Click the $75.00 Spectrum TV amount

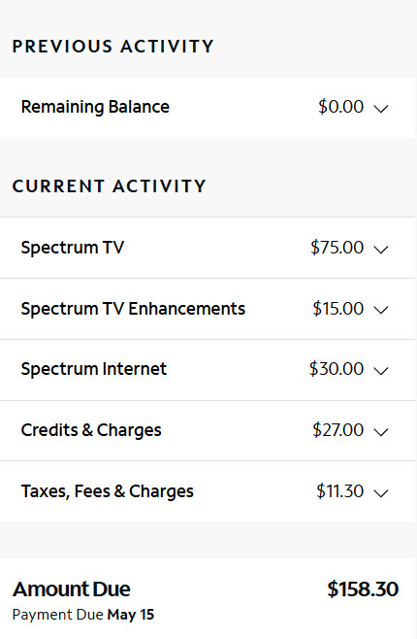click(x=337, y=248)
